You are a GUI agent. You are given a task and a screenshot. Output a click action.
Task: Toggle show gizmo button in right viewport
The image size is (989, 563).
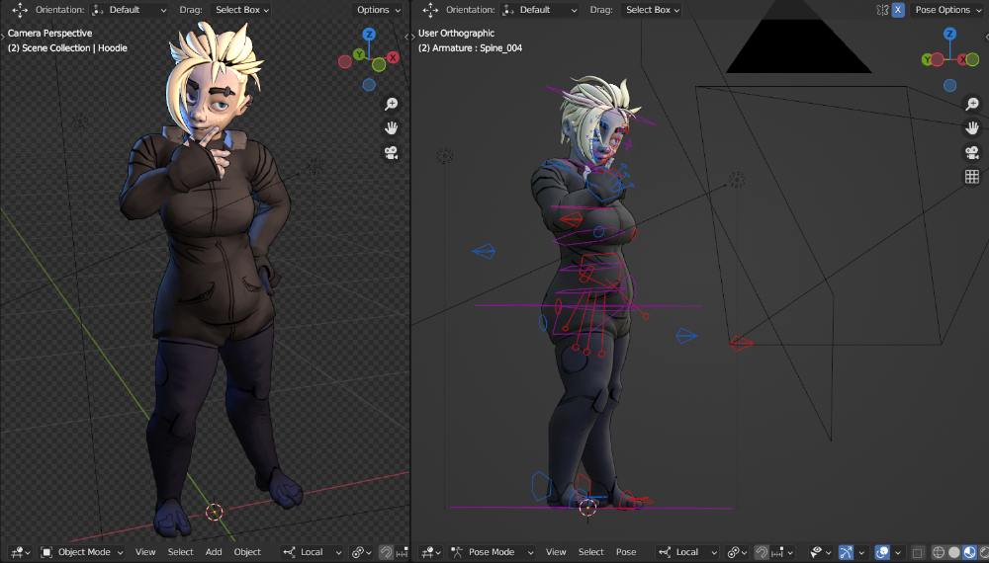[x=846, y=552]
